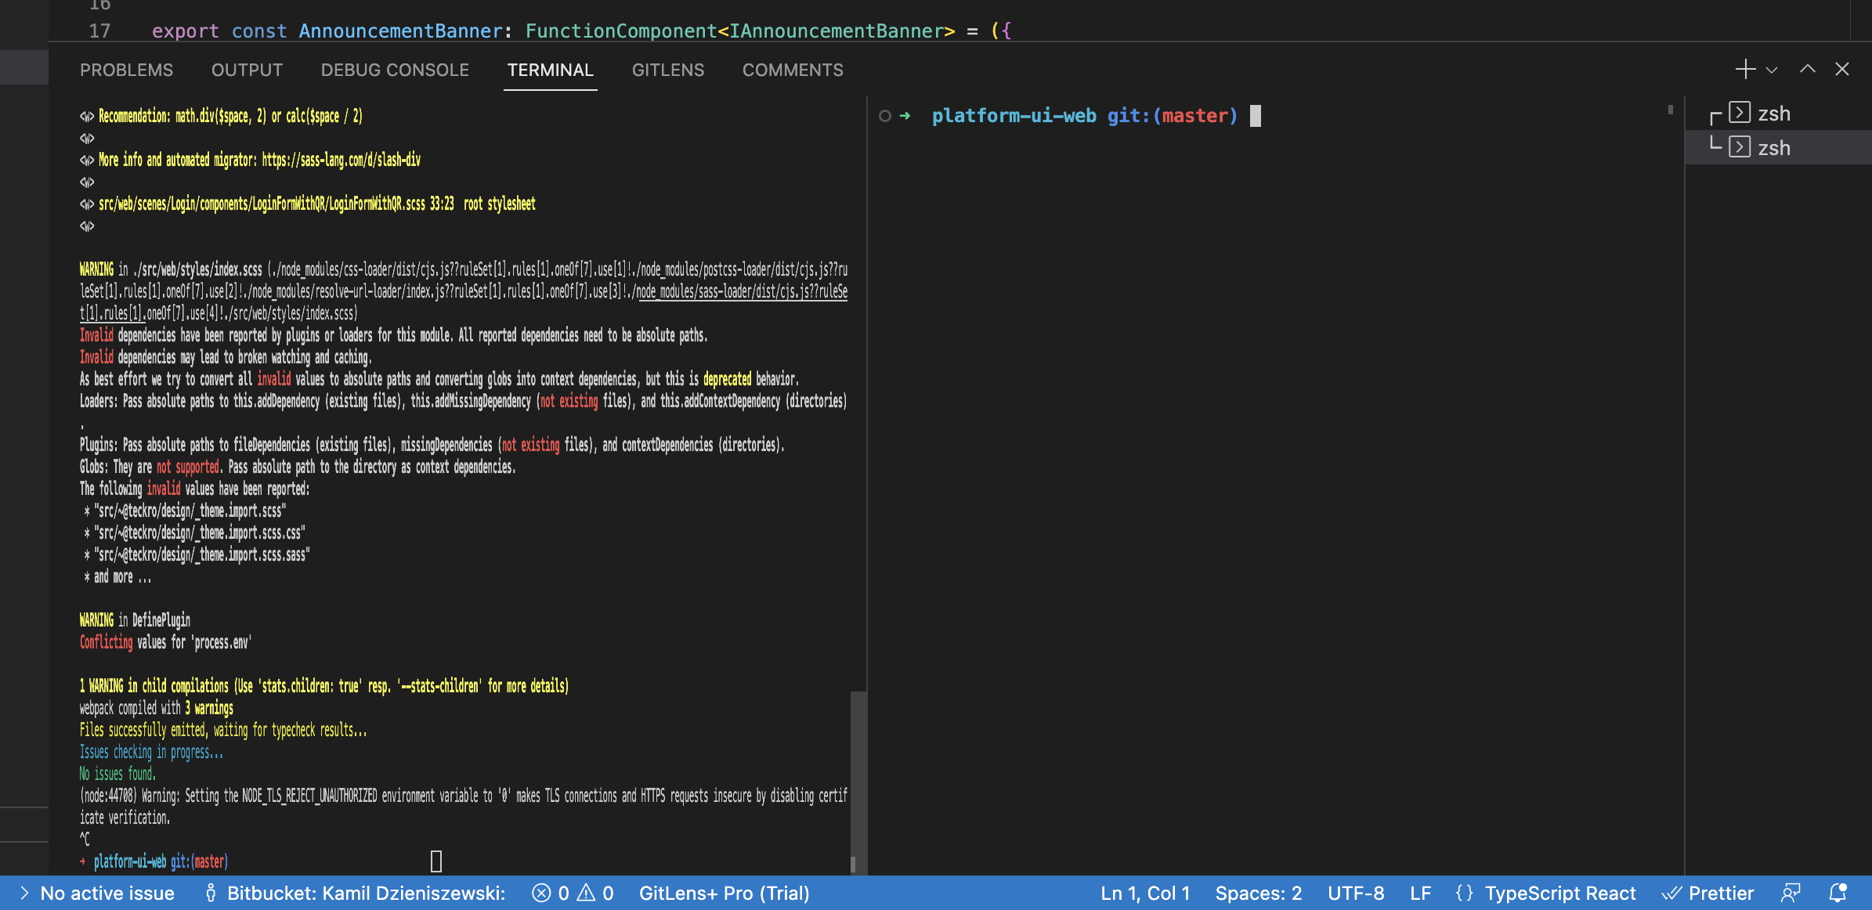Switch to the PROBLEMS tab
The width and height of the screenshot is (1872, 910).
[x=126, y=69]
